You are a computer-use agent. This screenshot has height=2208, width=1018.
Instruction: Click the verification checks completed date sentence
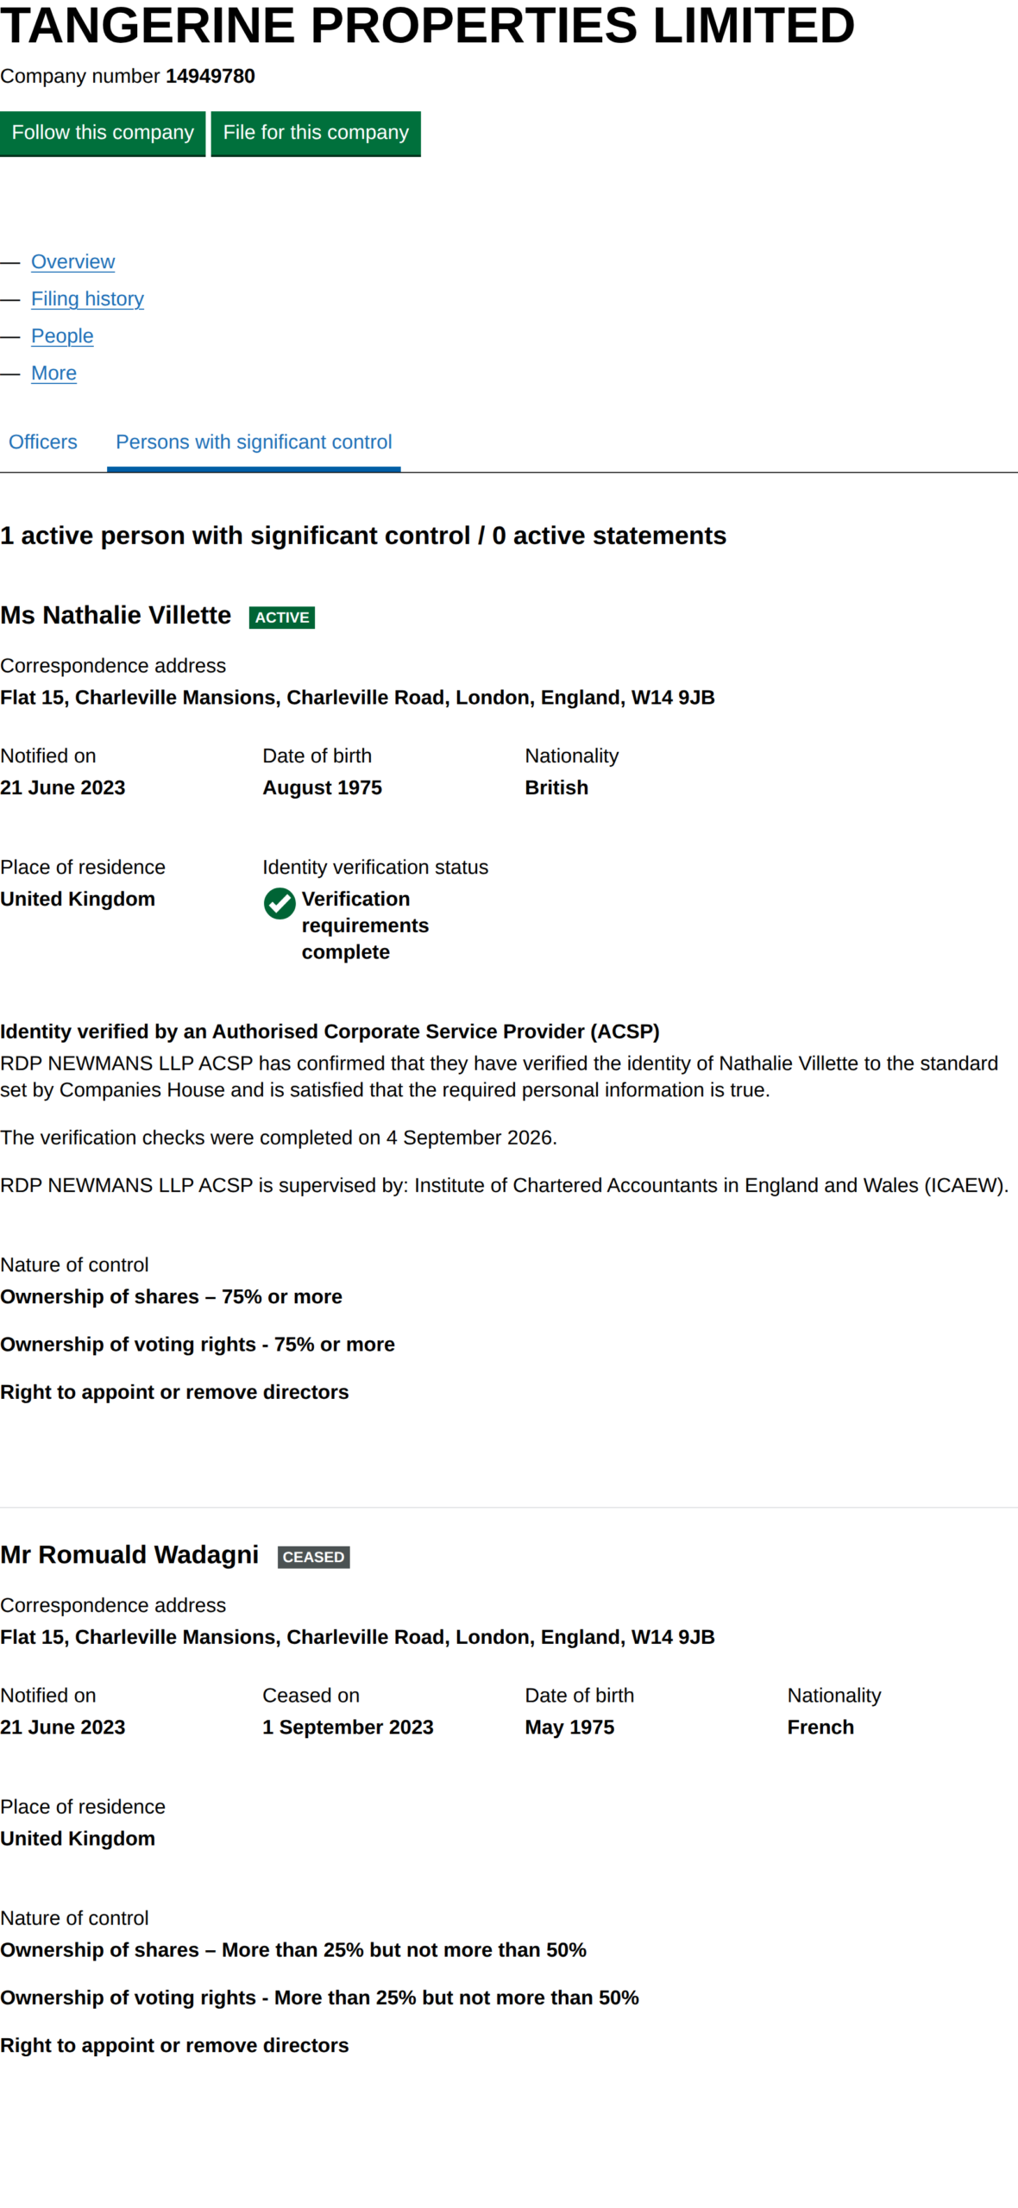click(279, 1138)
